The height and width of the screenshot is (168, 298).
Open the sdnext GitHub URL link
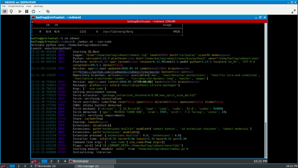click(120, 72)
